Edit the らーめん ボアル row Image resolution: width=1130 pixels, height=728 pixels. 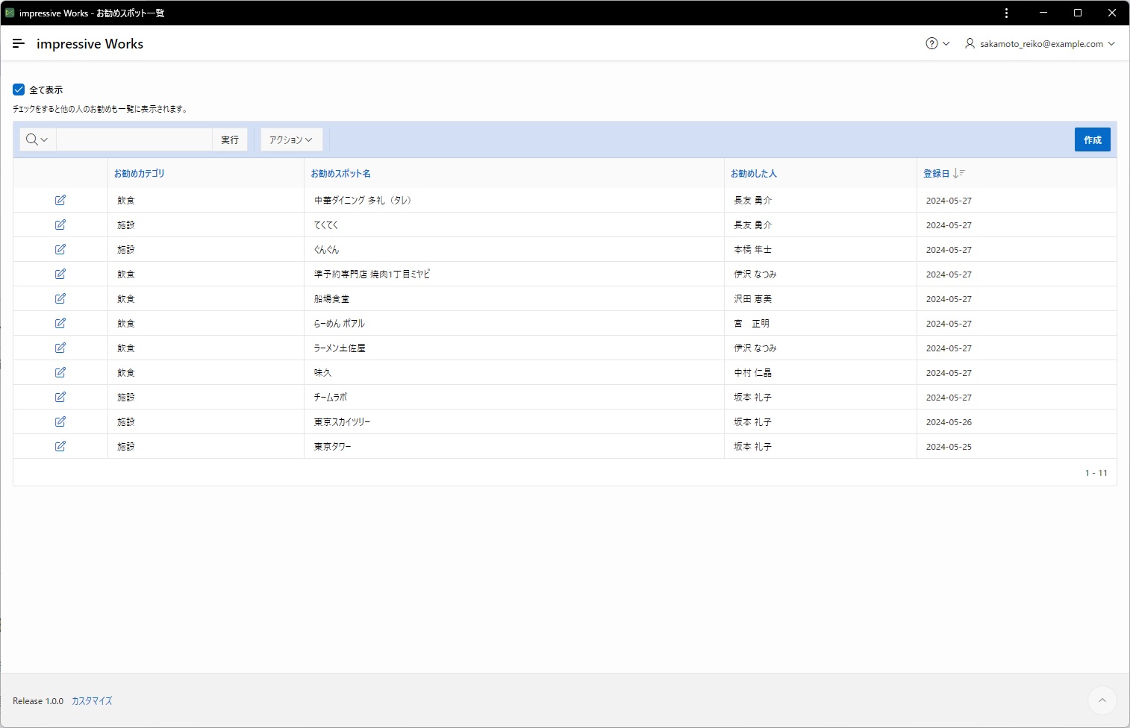[x=60, y=323]
